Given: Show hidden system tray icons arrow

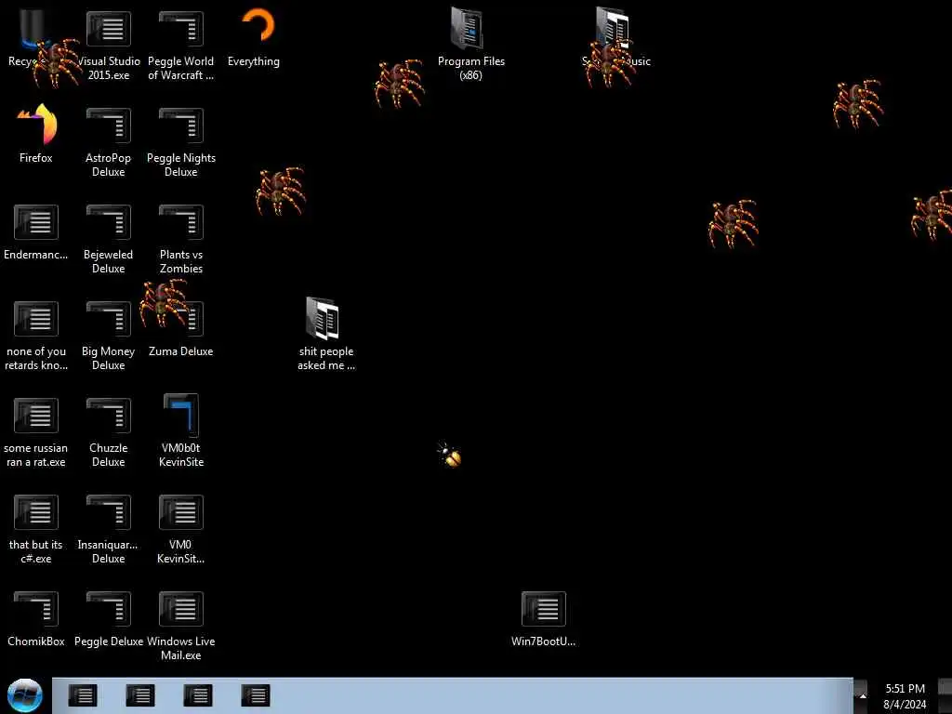Looking at the screenshot, I should click(x=862, y=696).
